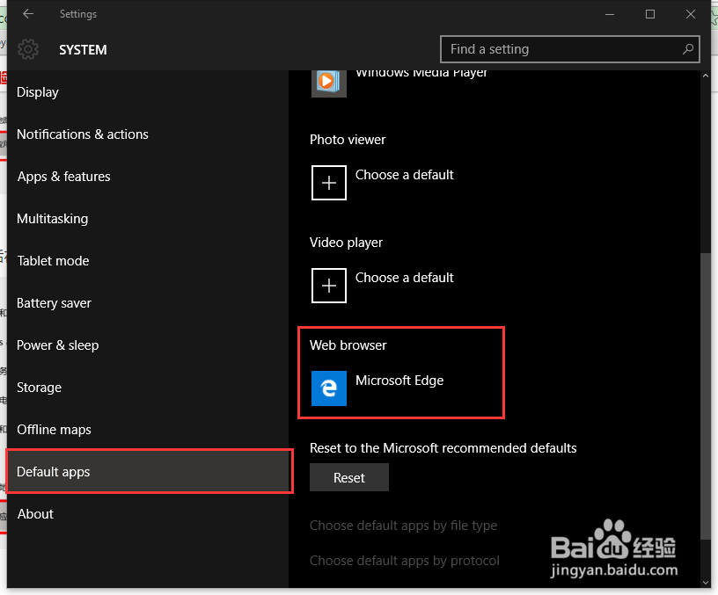Maximize the Settings window

click(649, 14)
